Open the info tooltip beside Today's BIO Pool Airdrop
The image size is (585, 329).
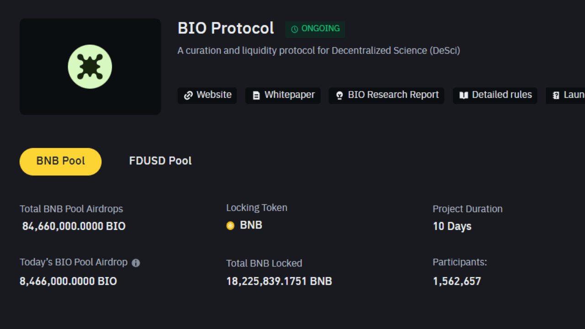click(x=136, y=262)
